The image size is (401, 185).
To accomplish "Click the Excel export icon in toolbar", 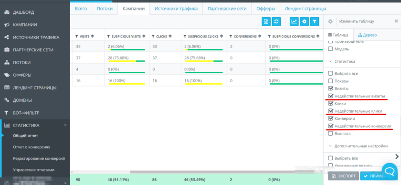I will 266,21.
